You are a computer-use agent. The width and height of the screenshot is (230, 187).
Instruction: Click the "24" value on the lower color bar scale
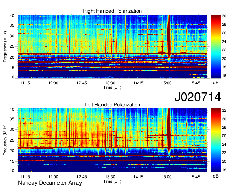point(224,144)
